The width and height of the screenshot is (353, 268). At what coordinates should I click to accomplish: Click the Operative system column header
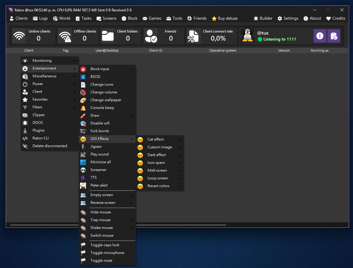pyautogui.click(x=223, y=50)
